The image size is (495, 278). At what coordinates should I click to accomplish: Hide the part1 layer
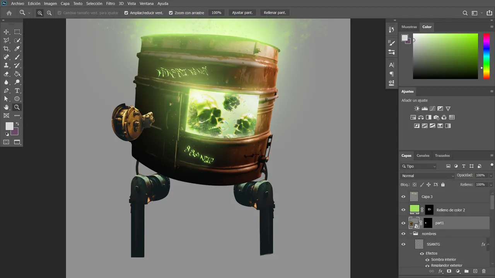403,223
